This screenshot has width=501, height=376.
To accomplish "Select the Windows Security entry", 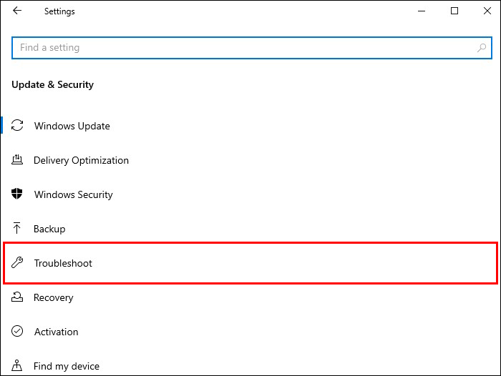I will point(73,194).
